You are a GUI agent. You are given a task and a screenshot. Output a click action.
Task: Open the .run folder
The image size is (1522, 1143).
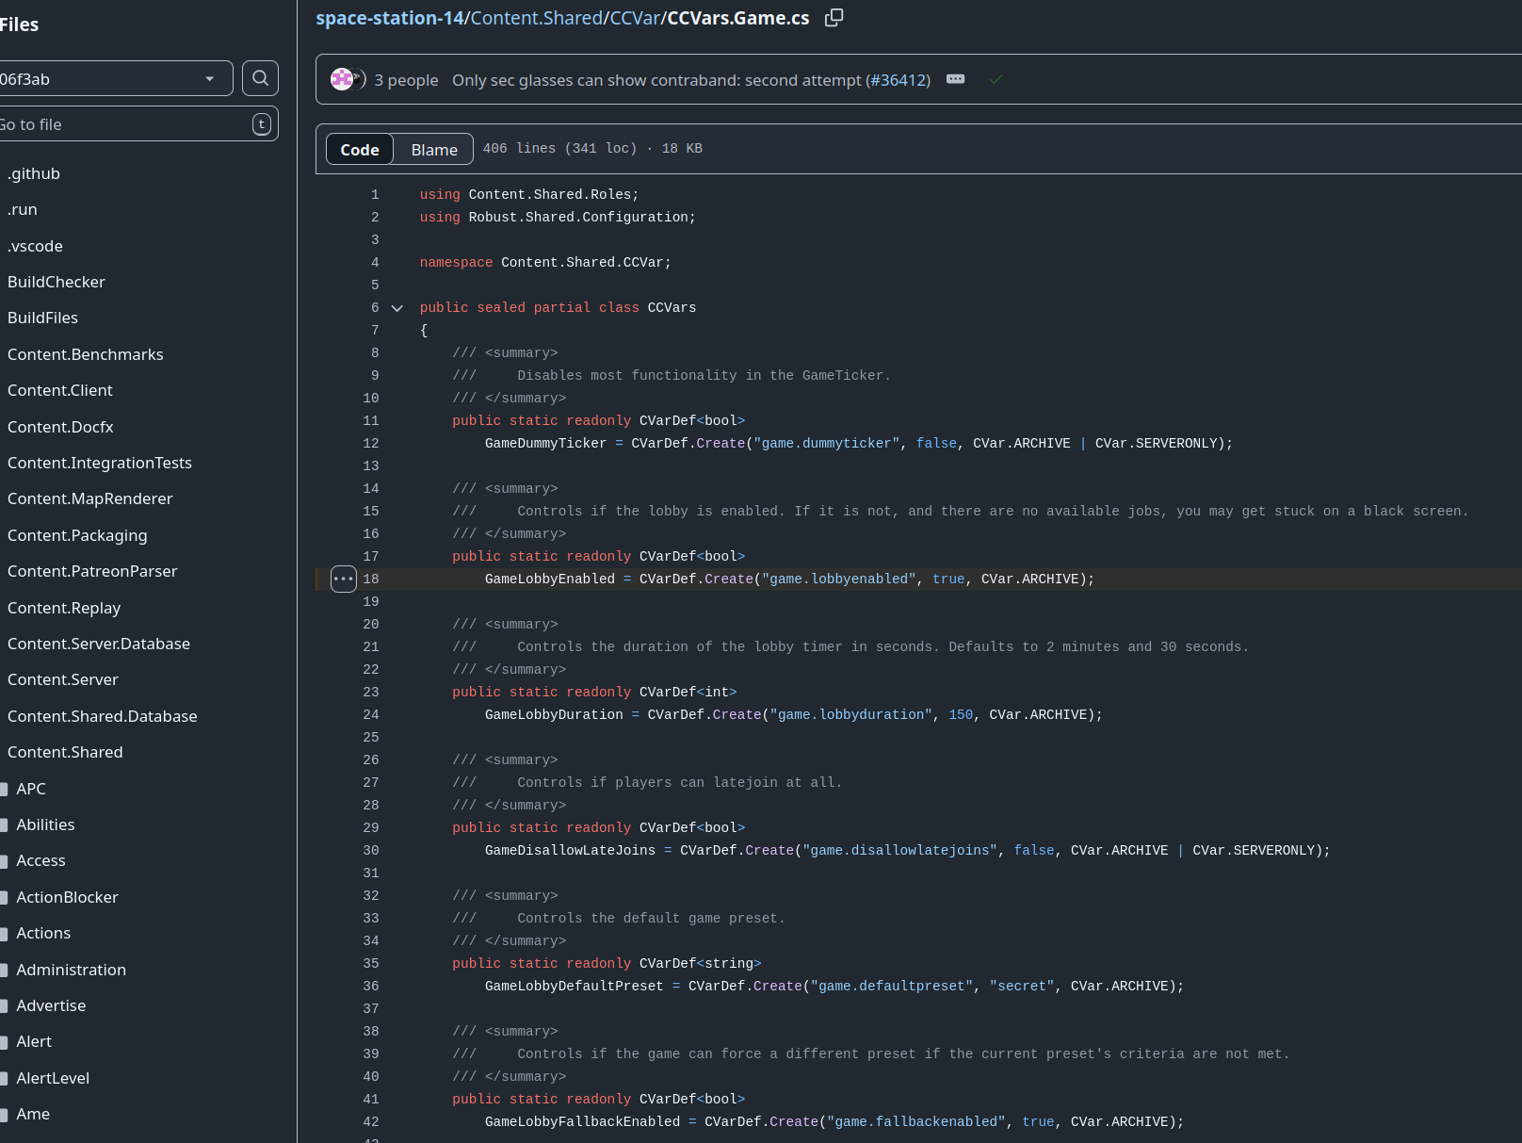point(23,209)
